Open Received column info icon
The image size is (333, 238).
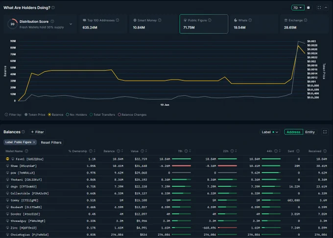click(x=325, y=151)
